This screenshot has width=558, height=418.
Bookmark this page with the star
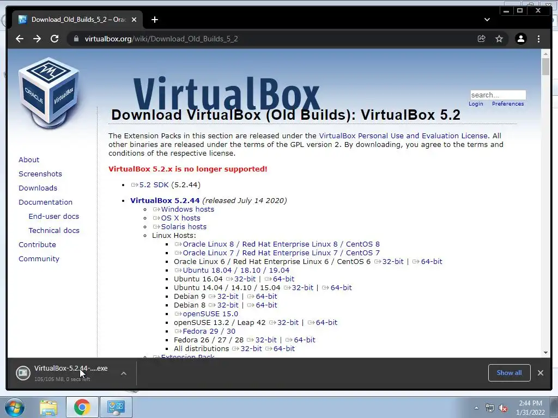[x=499, y=39]
